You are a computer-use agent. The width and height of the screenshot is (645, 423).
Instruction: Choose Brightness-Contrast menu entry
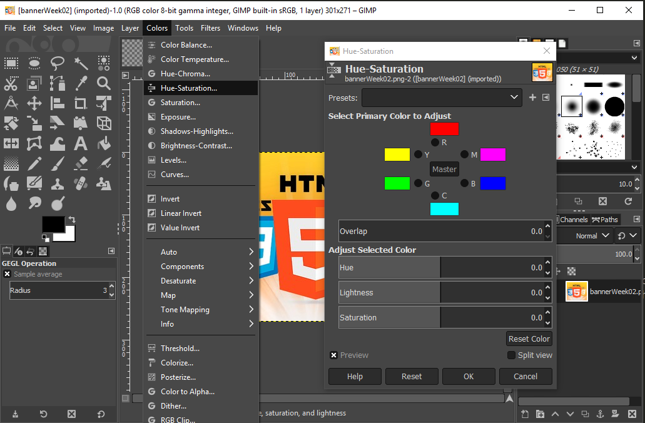click(201, 146)
